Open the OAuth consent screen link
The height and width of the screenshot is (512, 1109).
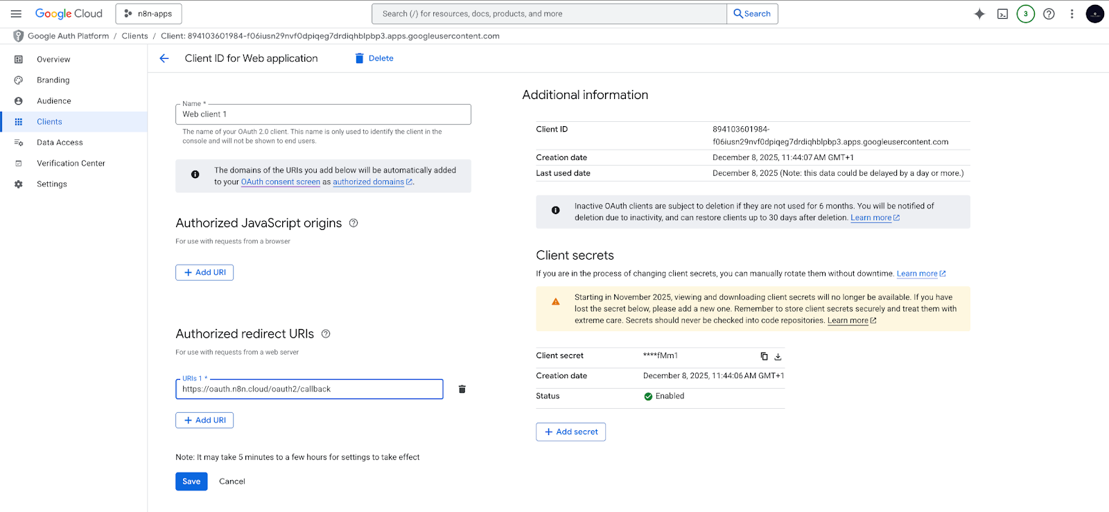point(281,182)
